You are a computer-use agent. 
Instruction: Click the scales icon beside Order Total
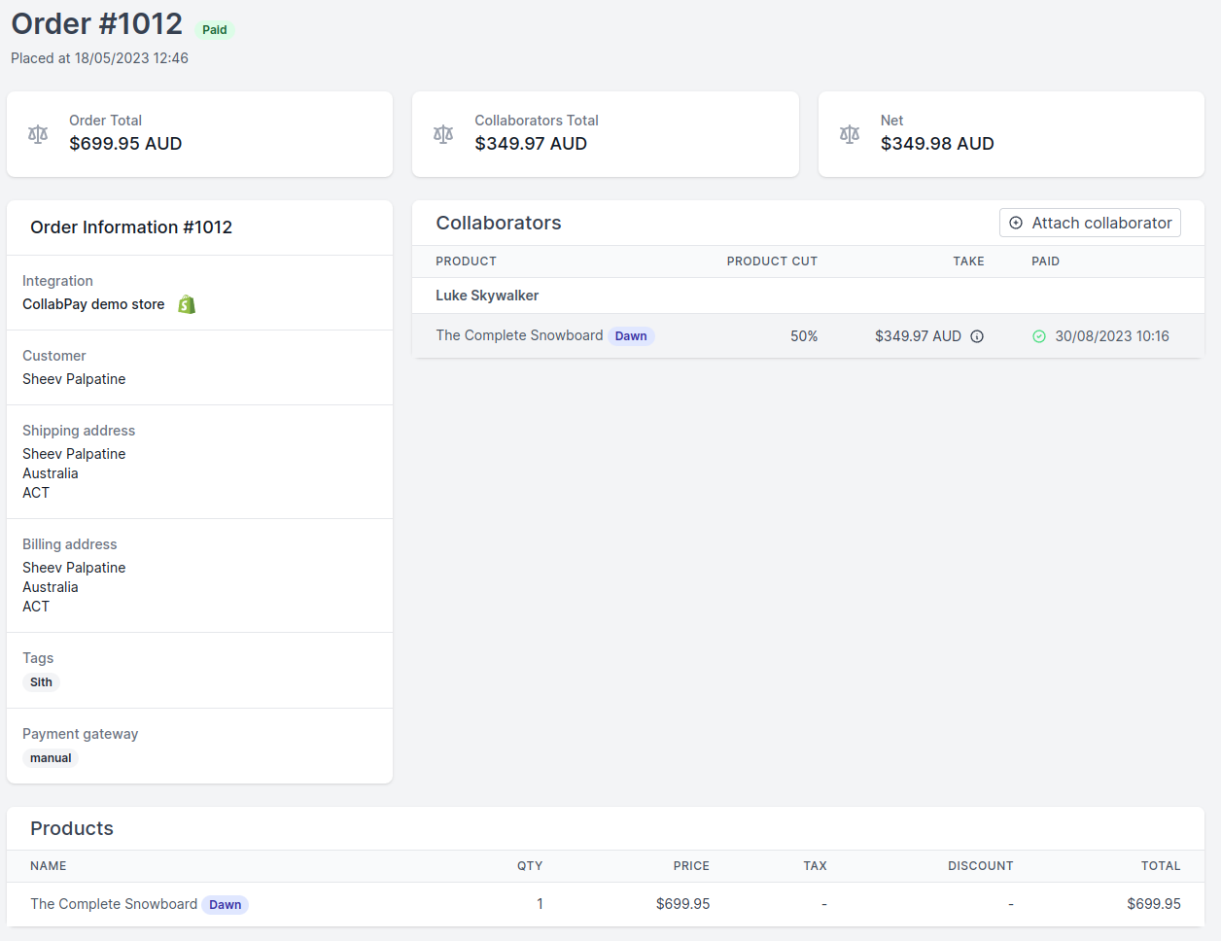(x=38, y=134)
